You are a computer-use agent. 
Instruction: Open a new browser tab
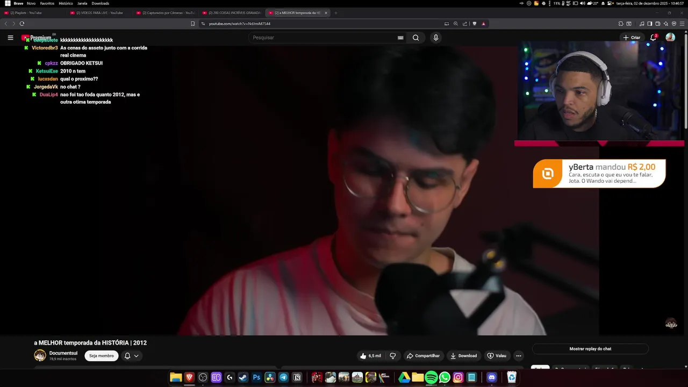(x=336, y=13)
